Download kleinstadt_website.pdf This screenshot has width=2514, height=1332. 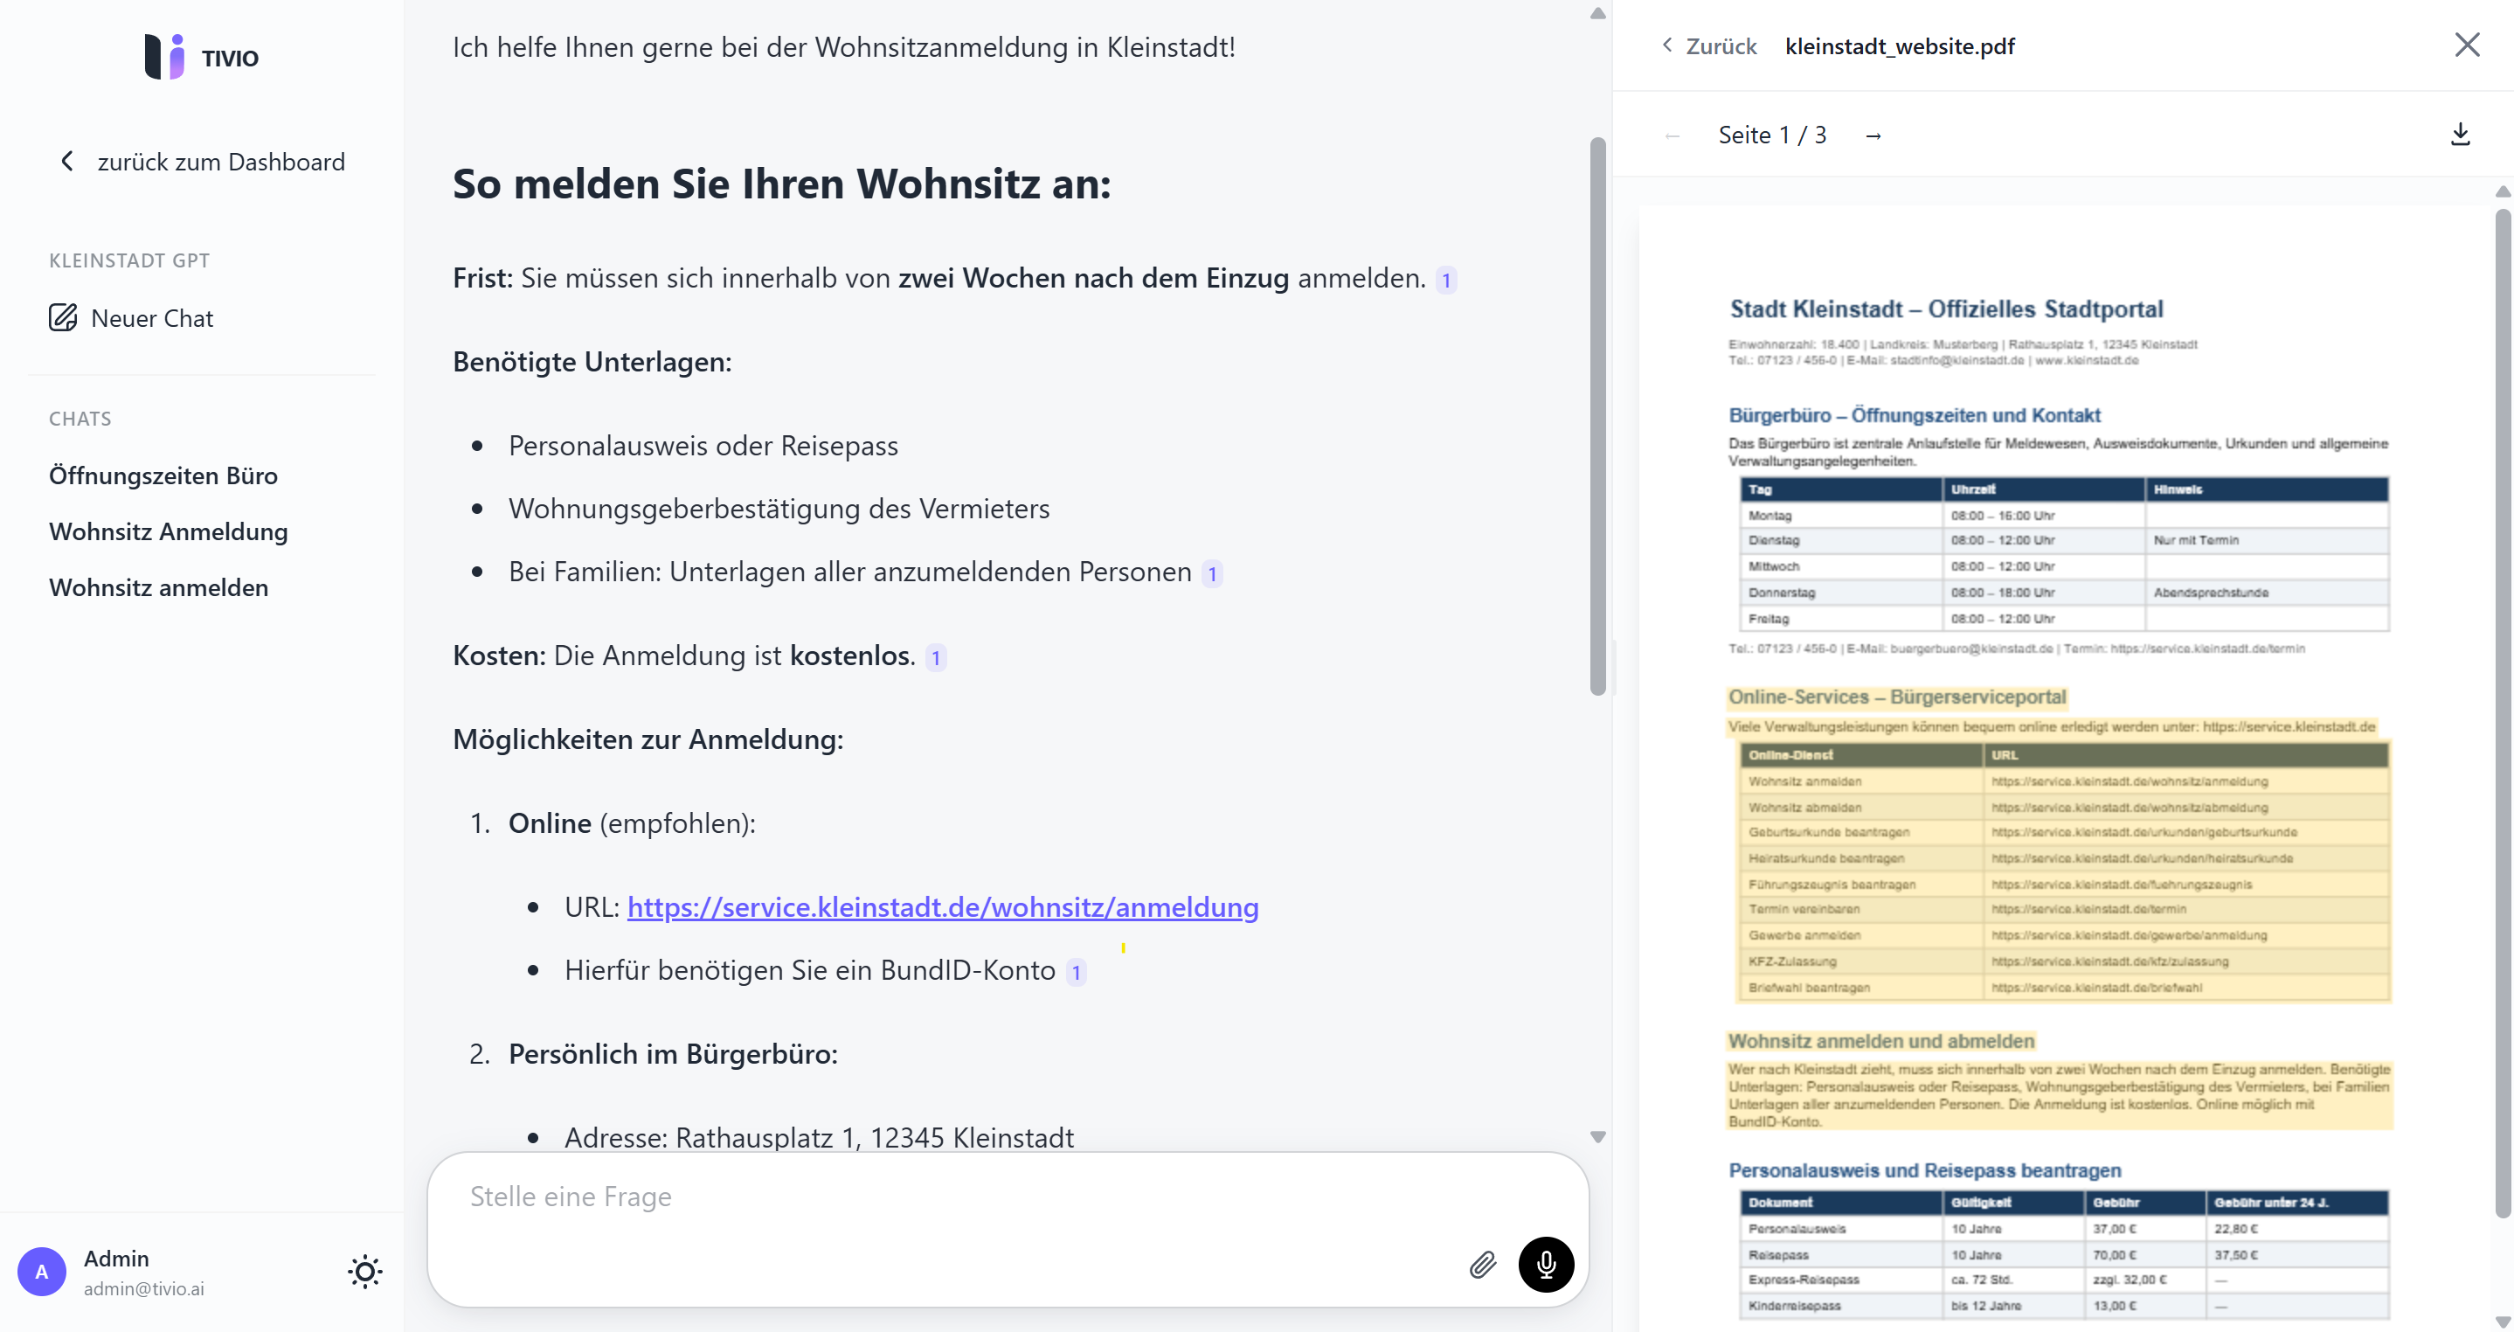(2461, 135)
